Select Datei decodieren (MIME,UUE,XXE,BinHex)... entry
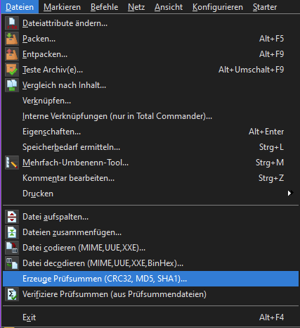 (150, 263)
